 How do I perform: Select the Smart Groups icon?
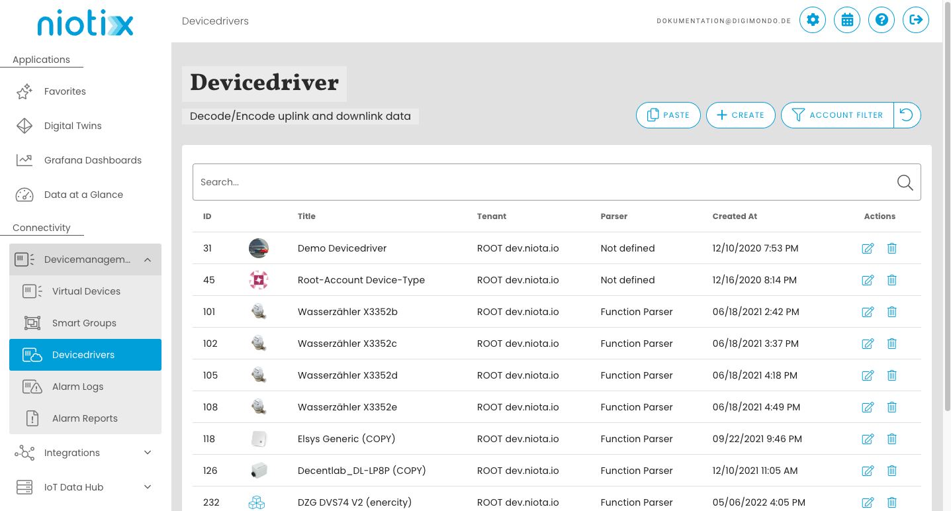pyautogui.click(x=31, y=323)
